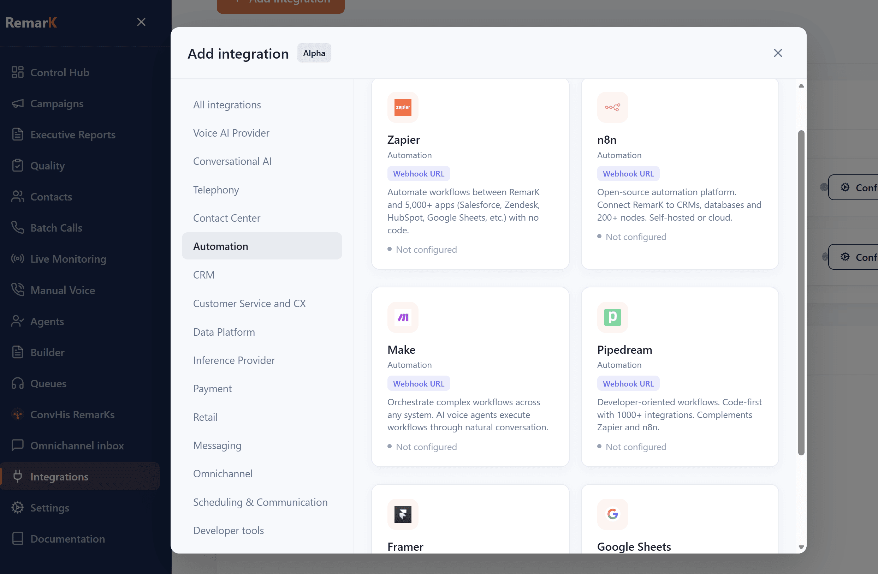The width and height of the screenshot is (878, 574).
Task: Open Control Hub from sidebar
Action: [x=59, y=72]
